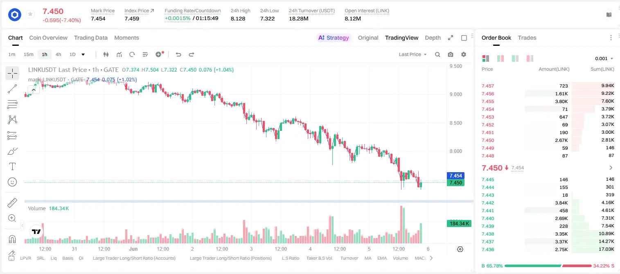Undo the last chart action
Image resolution: width=620 pixels, height=274 pixels.
click(x=178, y=54)
